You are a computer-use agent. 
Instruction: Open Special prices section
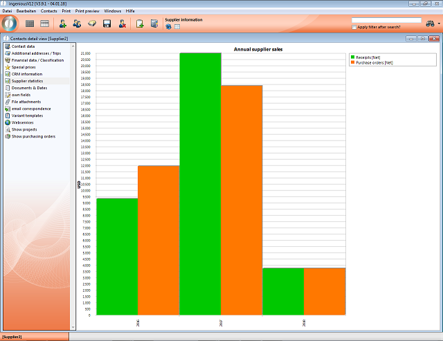24,67
